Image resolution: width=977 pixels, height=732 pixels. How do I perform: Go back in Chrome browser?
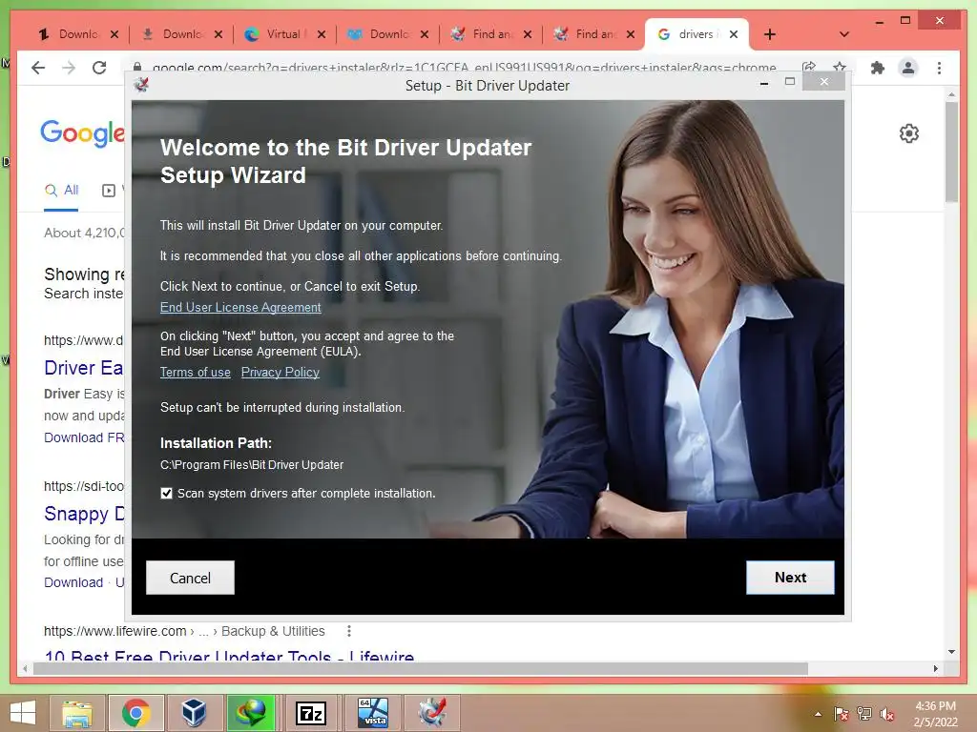click(38, 68)
